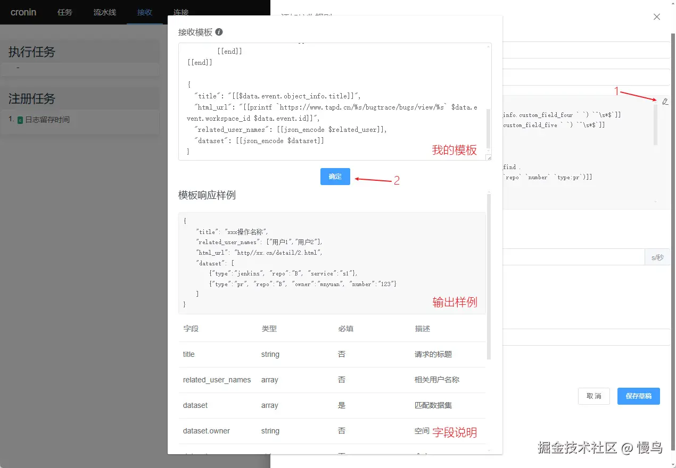Click the array type cell in related_user_names row
The height and width of the screenshot is (468, 676).
point(270,380)
